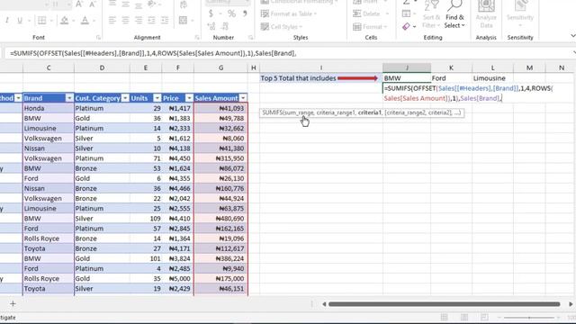Apply font color letter A
This screenshot has height=324, width=576.
pyautogui.click(x=85, y=21)
